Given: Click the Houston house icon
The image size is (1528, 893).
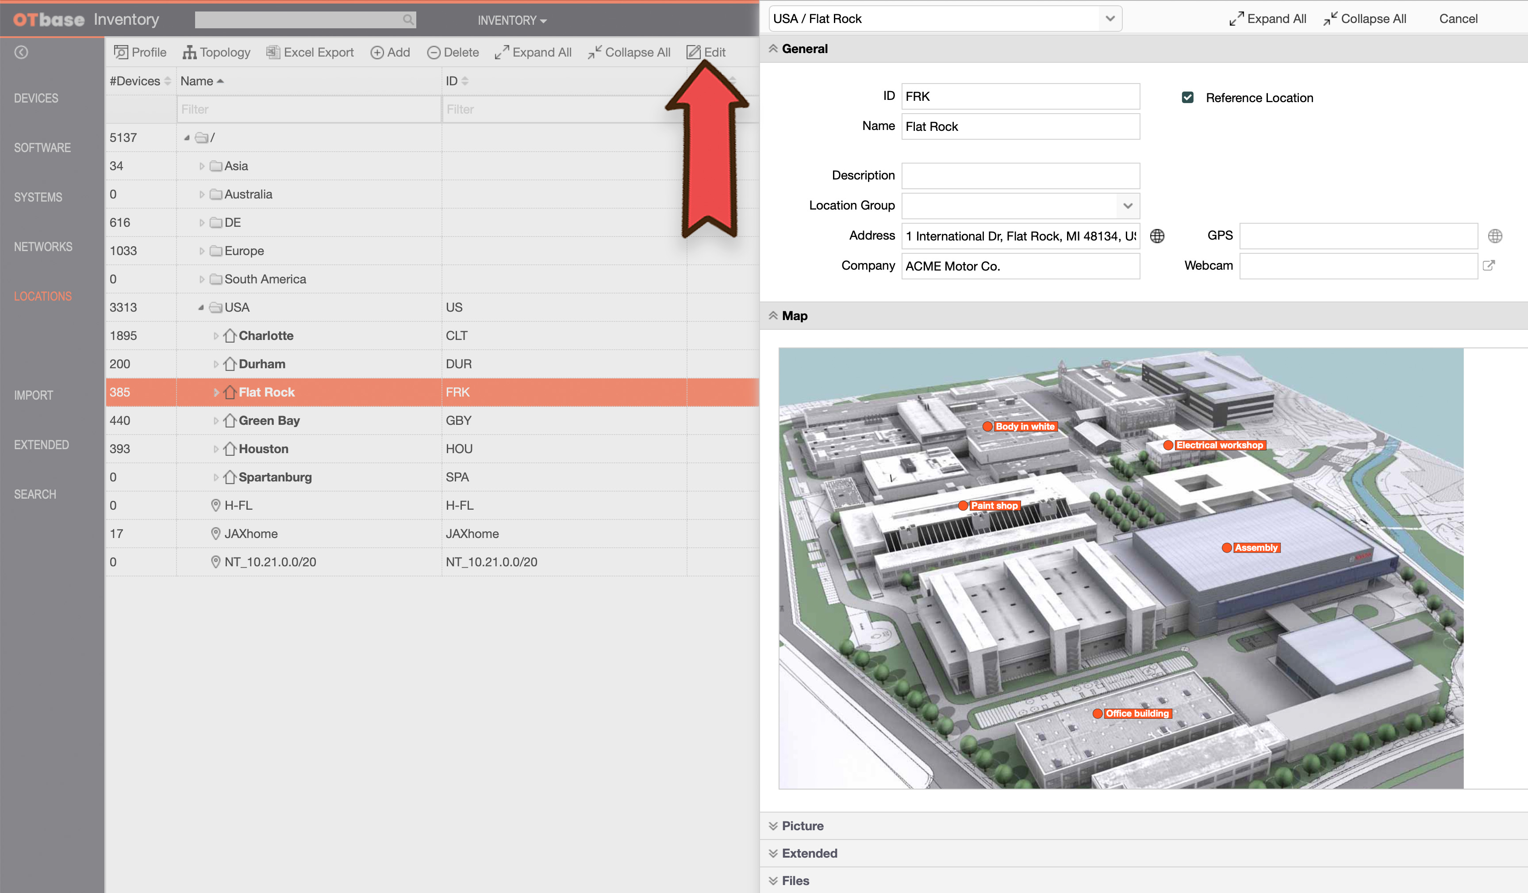Looking at the screenshot, I should pos(229,449).
